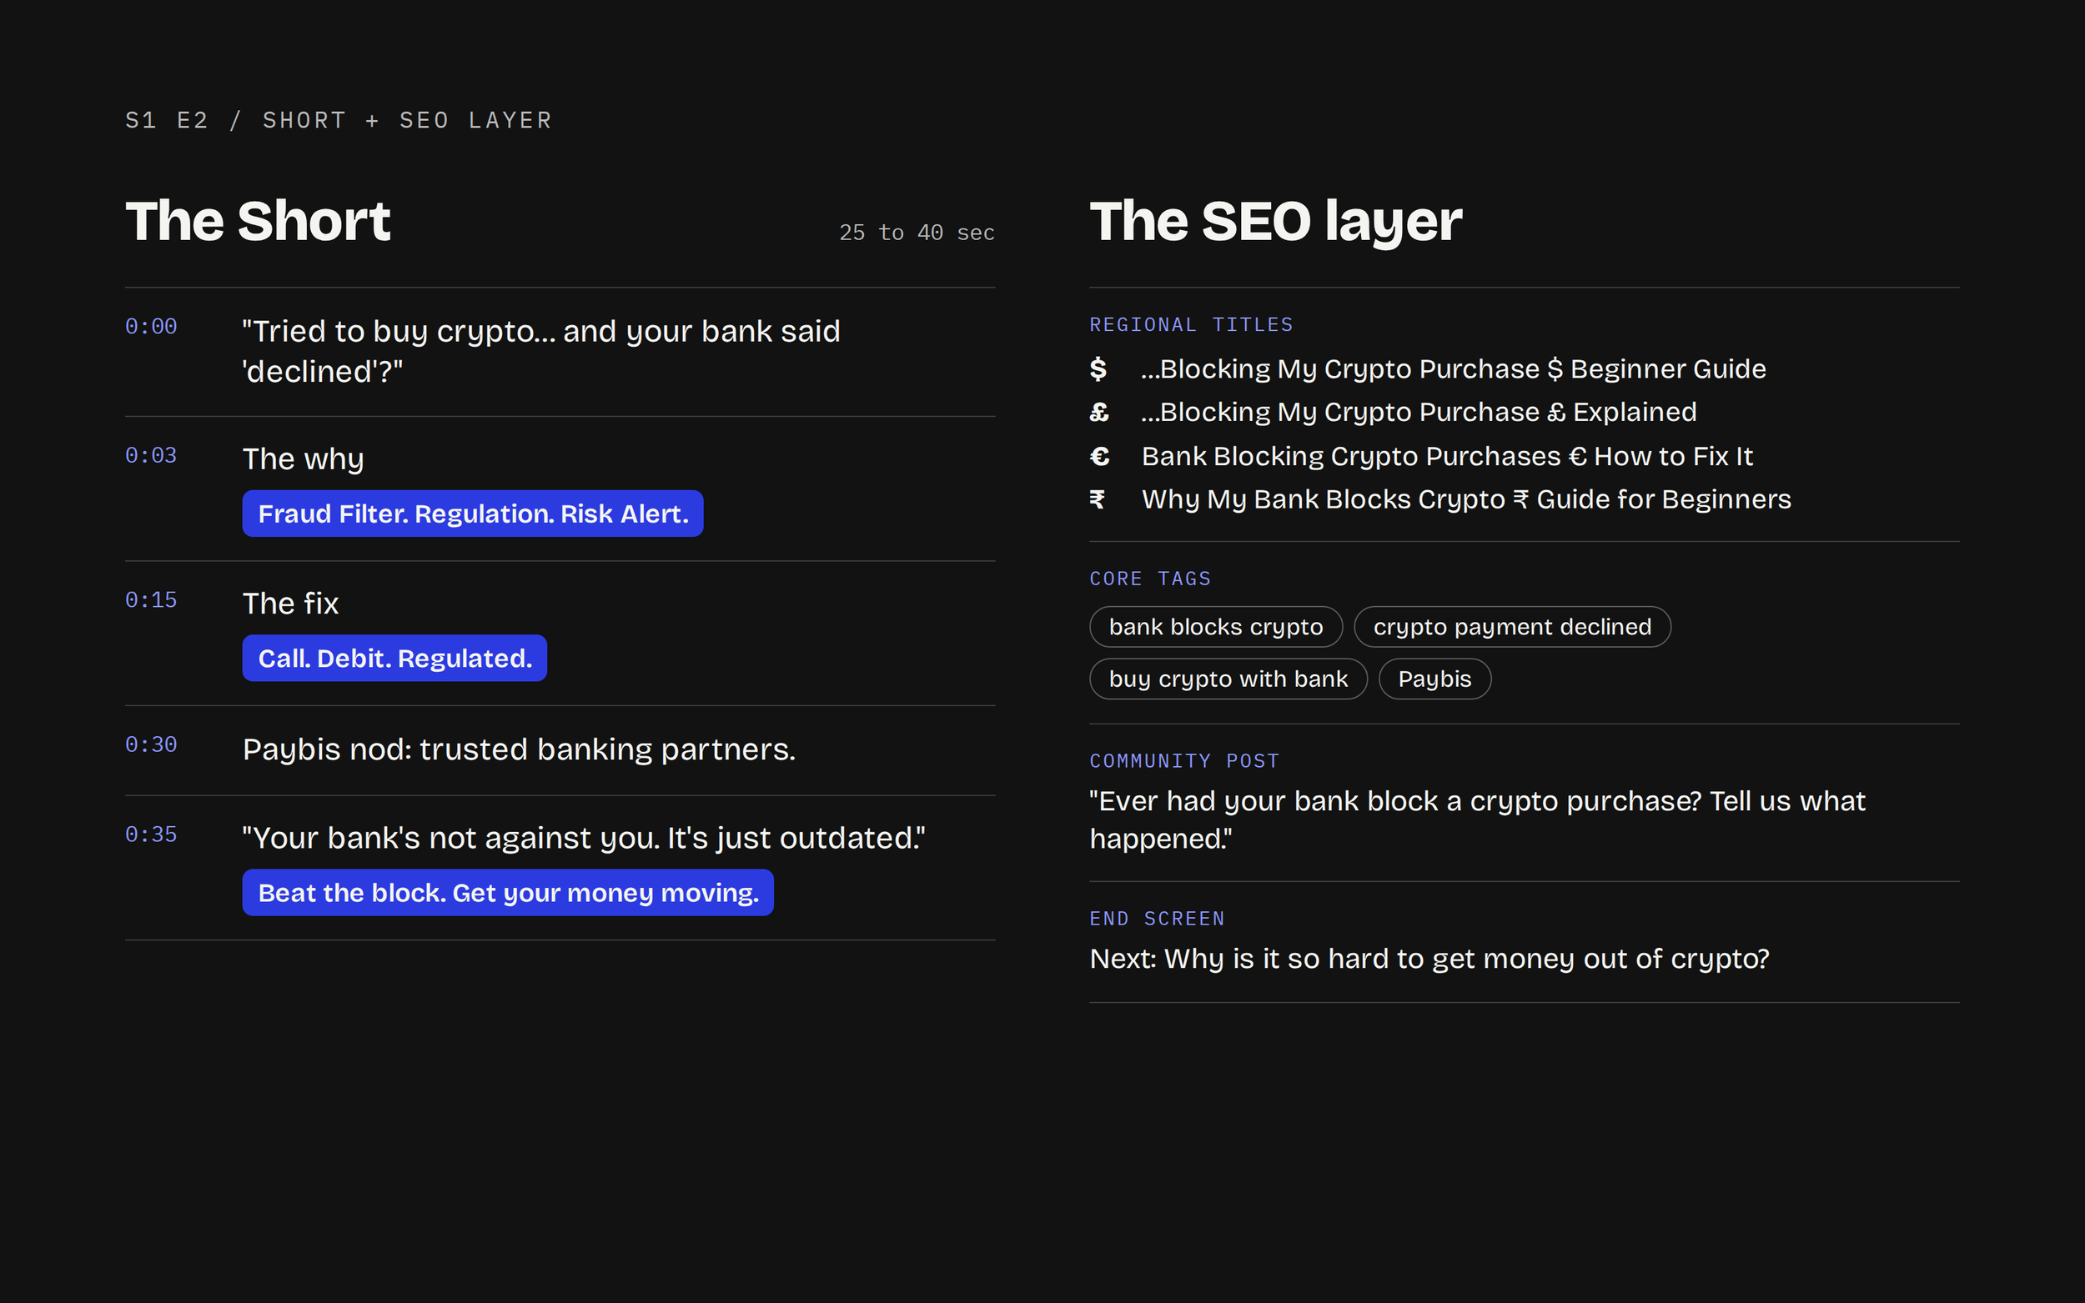
Task: Click 'Why My Bank Blocks Crypto ₹ Guide' title
Action: (1466, 499)
